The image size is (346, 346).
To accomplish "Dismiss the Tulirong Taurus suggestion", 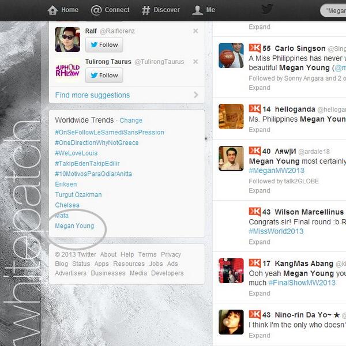I will (195, 62).
